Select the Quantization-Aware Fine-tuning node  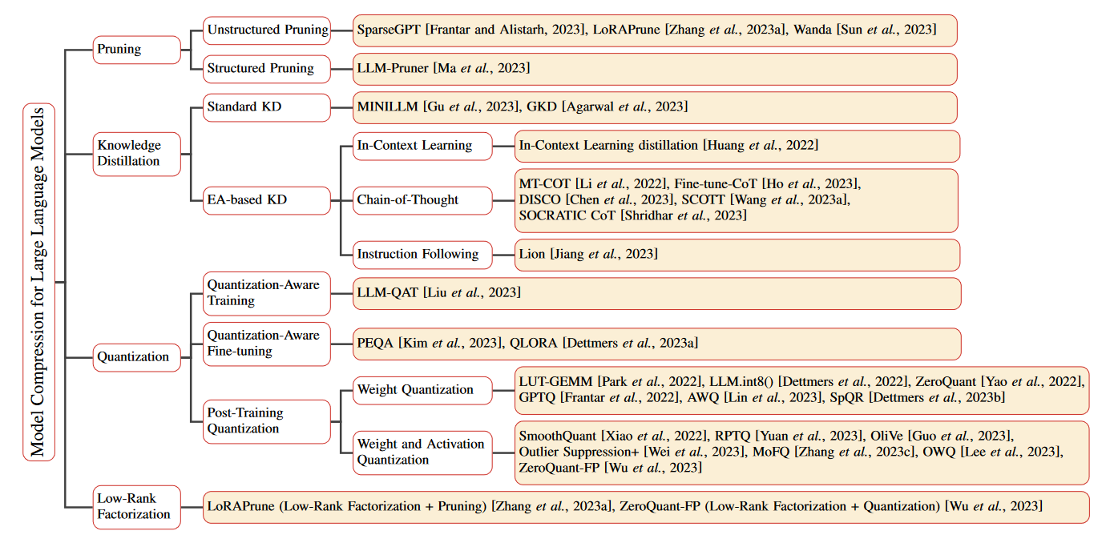coord(267,344)
